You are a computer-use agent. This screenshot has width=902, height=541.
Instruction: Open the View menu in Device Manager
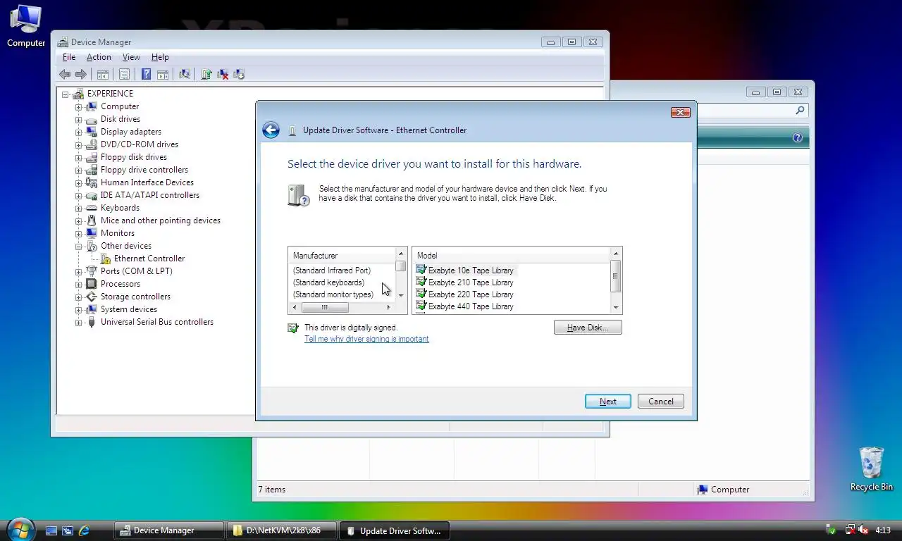tap(131, 57)
